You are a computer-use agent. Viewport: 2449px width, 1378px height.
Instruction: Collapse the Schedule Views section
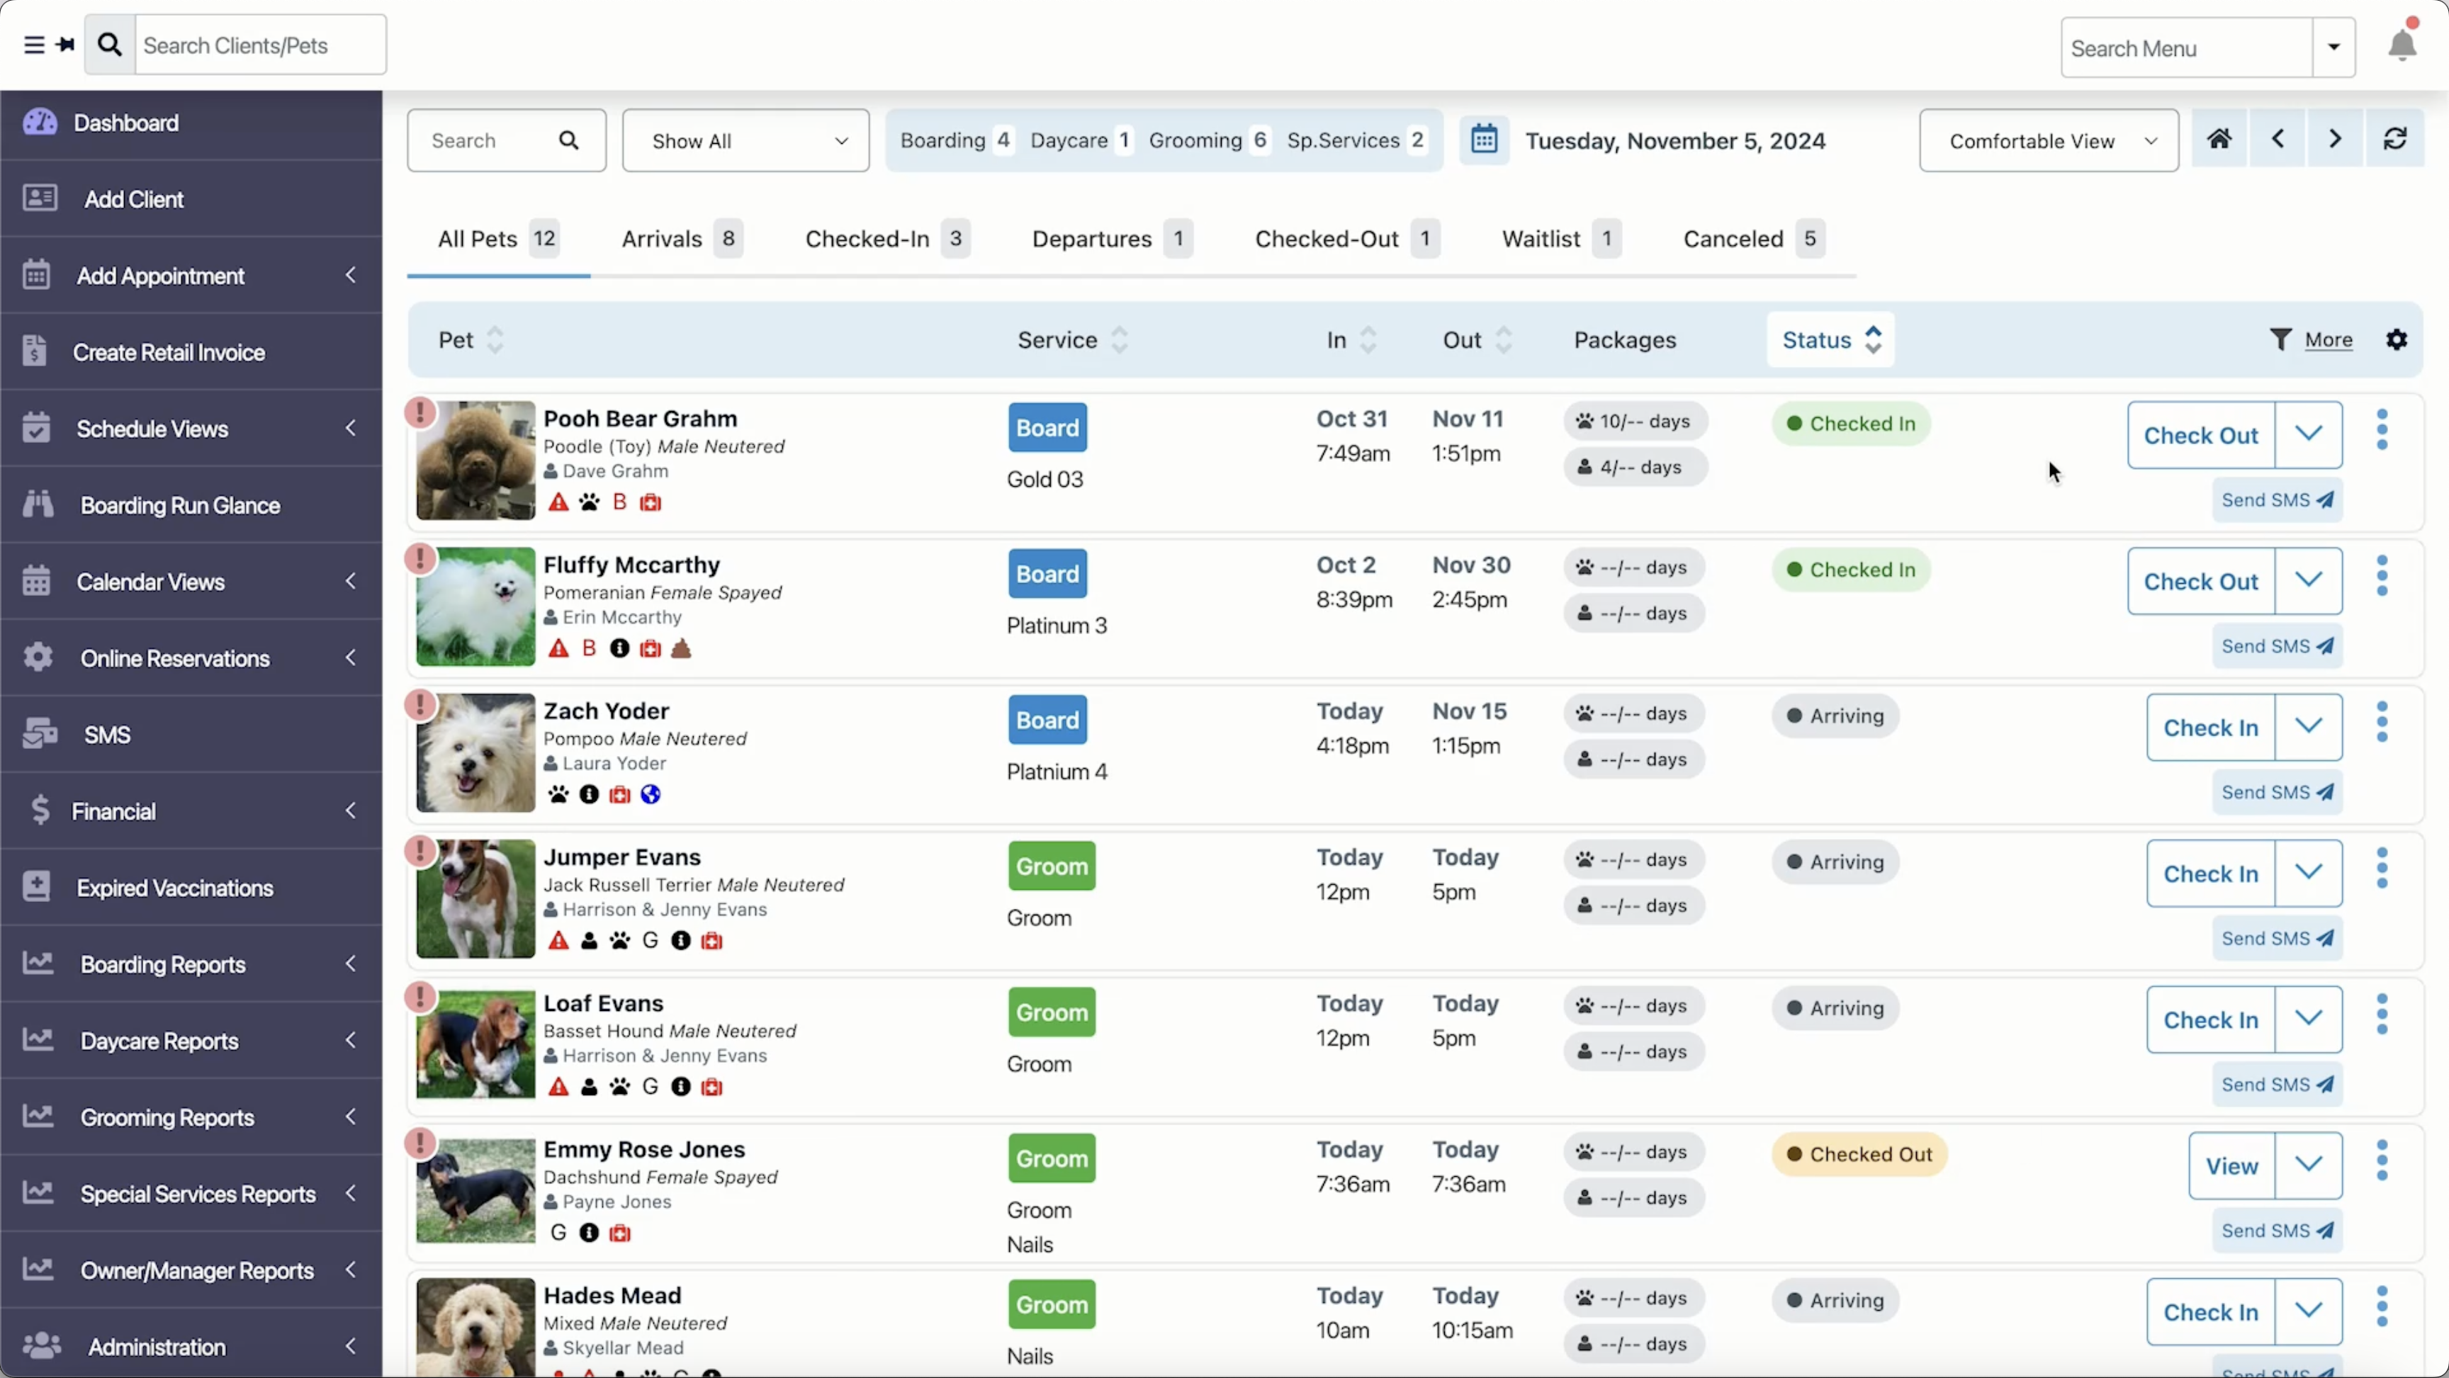[350, 428]
